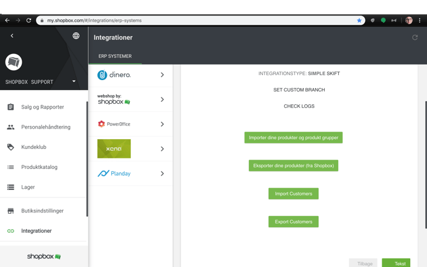Viewport: 427px width, 267px height.
Task: Click the Export Customers button
Action: (x=293, y=222)
